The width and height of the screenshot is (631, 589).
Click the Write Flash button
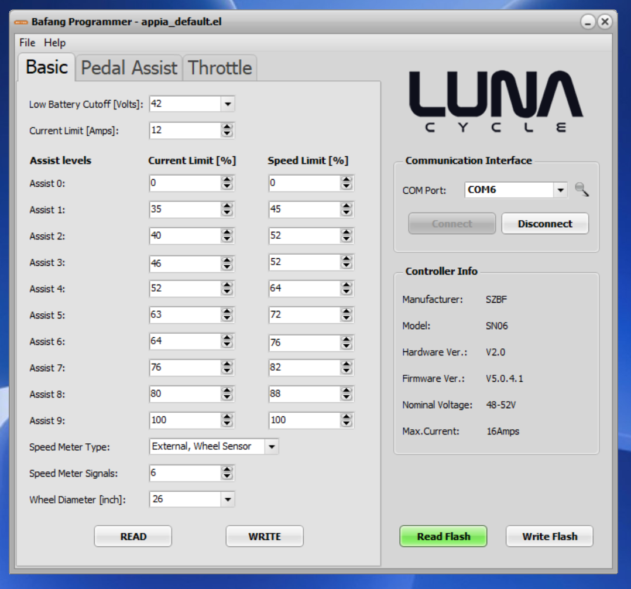pos(550,536)
